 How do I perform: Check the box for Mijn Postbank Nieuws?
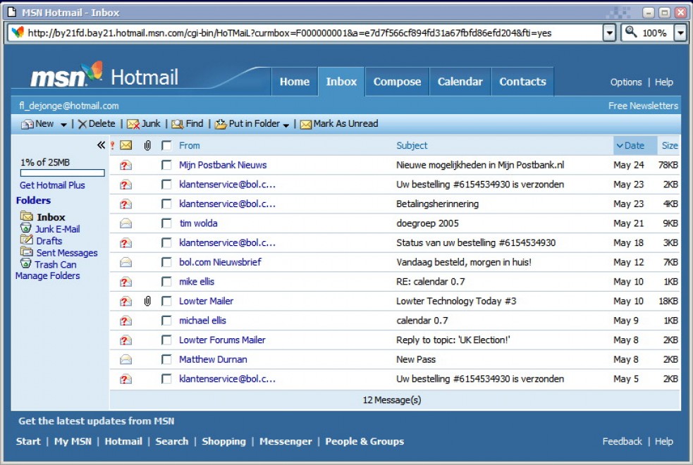[x=166, y=165]
